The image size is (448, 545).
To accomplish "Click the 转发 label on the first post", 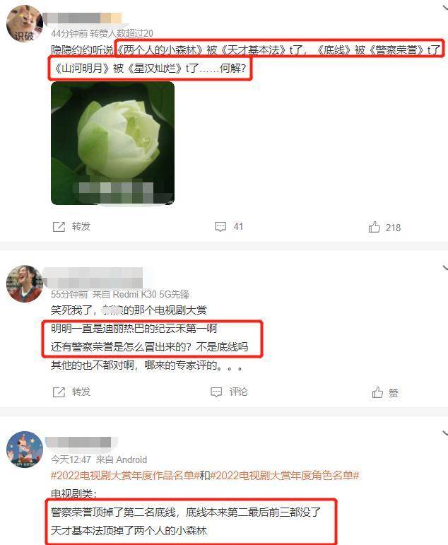I will (81, 227).
